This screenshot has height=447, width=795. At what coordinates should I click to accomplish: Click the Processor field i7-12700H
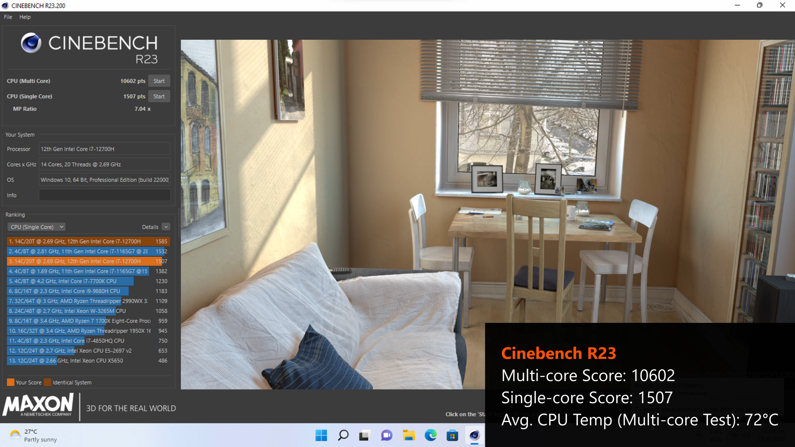point(104,149)
